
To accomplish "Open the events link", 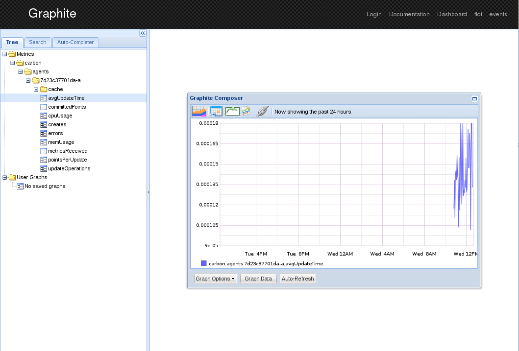I will pos(498,14).
